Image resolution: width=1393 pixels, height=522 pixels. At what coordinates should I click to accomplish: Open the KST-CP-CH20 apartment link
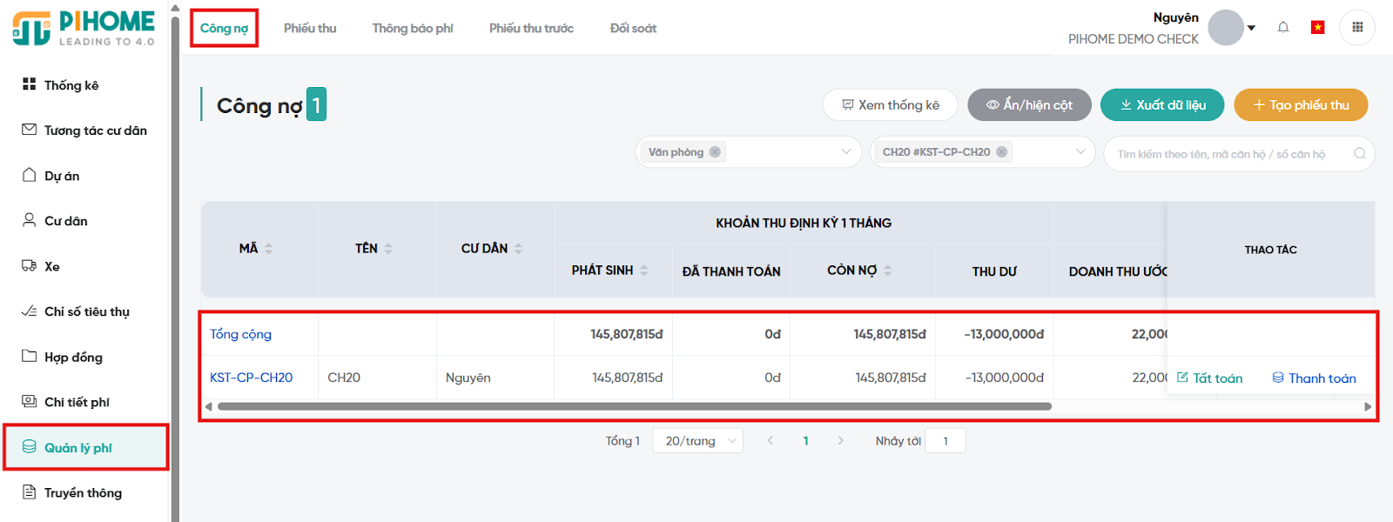251,378
